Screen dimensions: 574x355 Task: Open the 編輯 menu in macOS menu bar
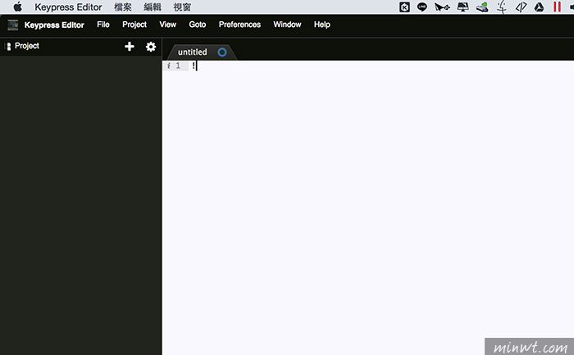pos(153,7)
